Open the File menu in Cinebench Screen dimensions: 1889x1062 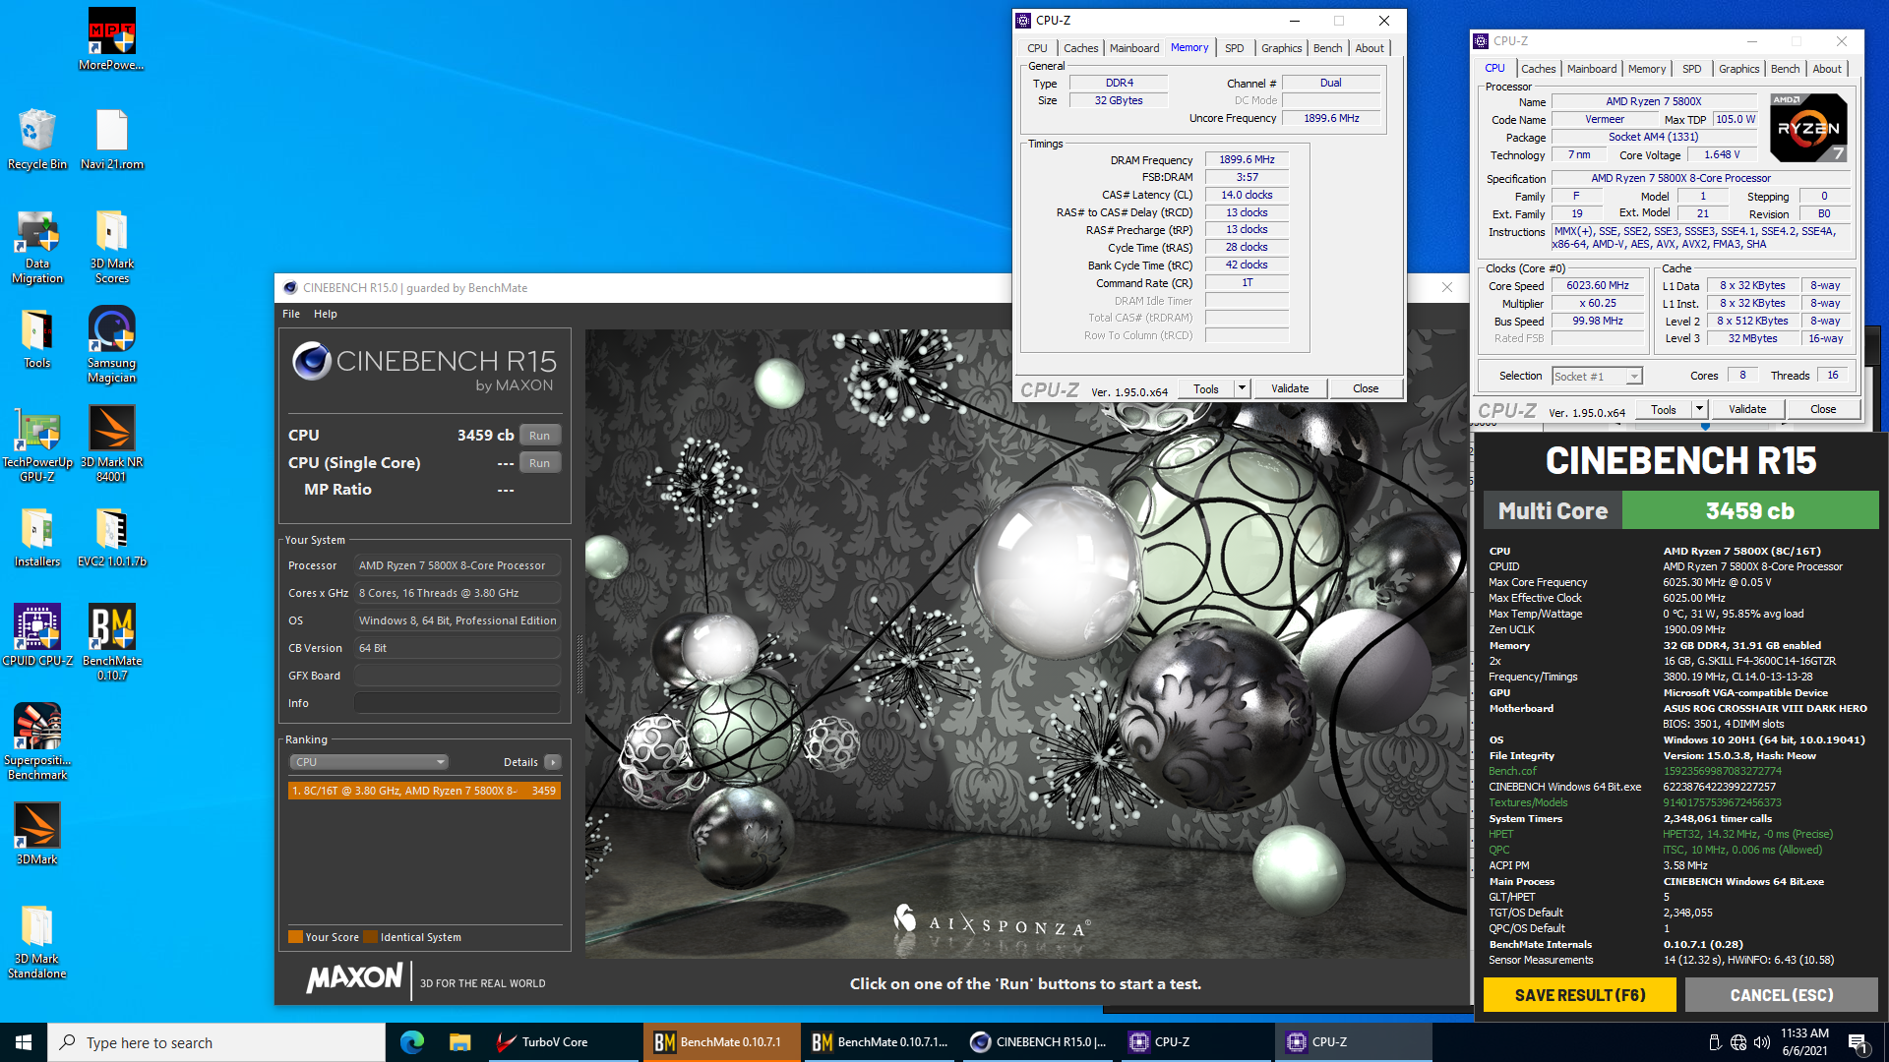tap(291, 314)
